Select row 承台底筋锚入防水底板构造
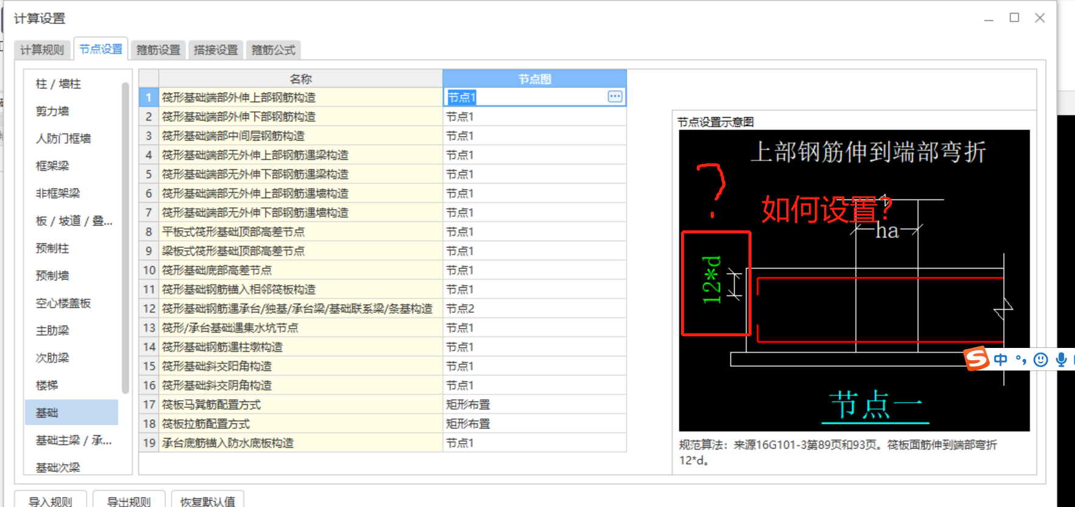The image size is (1075, 507). coord(300,443)
